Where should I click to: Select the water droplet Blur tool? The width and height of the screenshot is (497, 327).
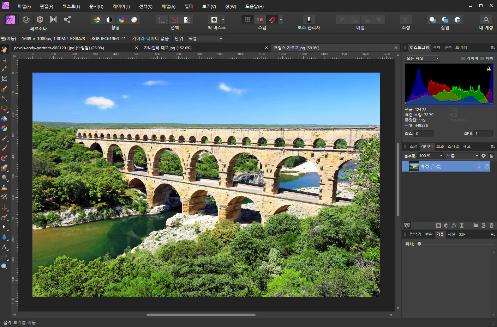(x=4, y=237)
